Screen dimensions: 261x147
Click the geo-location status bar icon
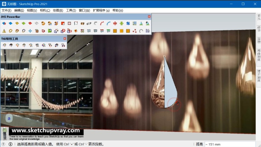coord(3,144)
